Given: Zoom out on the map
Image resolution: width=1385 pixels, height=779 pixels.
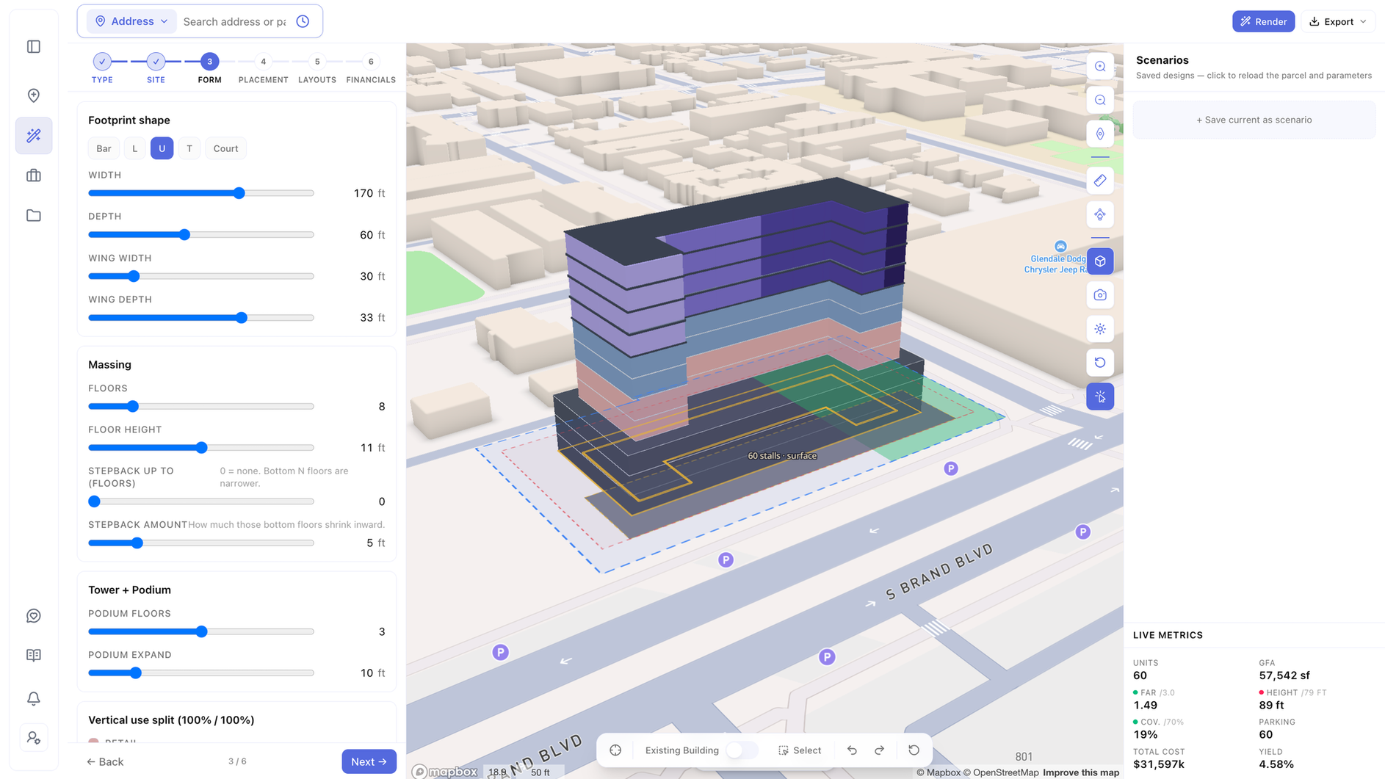Looking at the screenshot, I should point(1100,101).
